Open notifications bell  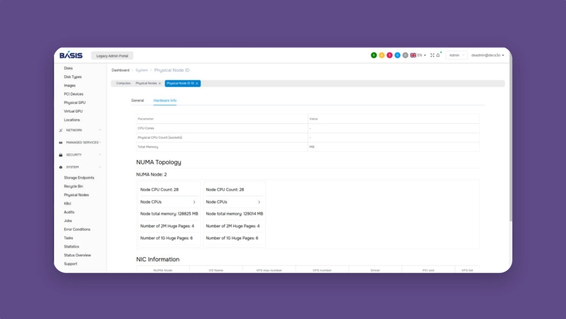438,56
